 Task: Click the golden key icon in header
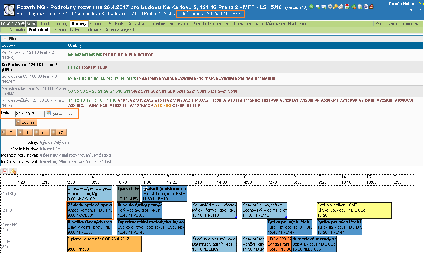click(x=335, y=7)
